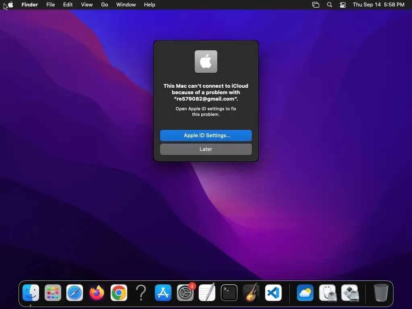412x309 pixels.
Task: Launch Firefox from the Dock
Action: pos(97,293)
